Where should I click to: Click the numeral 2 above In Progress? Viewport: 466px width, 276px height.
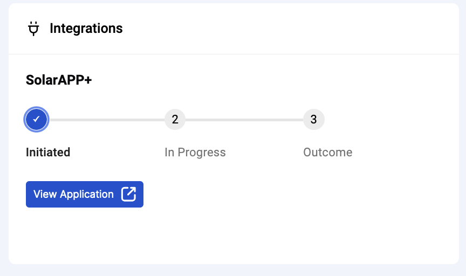click(x=175, y=120)
